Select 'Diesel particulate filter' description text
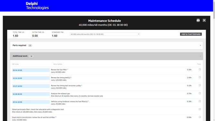The image size is (215, 121). tap(38, 109)
